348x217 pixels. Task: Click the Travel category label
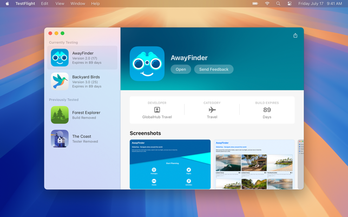(x=212, y=117)
